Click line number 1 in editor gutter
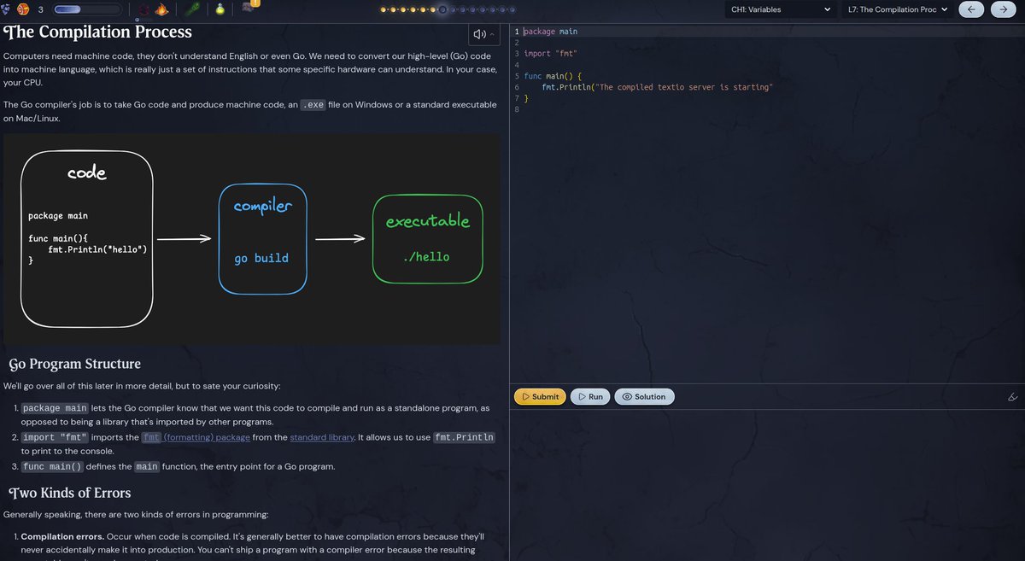This screenshot has width=1025, height=561. tap(518, 32)
